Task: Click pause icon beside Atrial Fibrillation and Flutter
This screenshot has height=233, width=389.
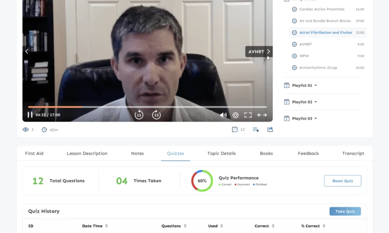Action: [x=294, y=33]
